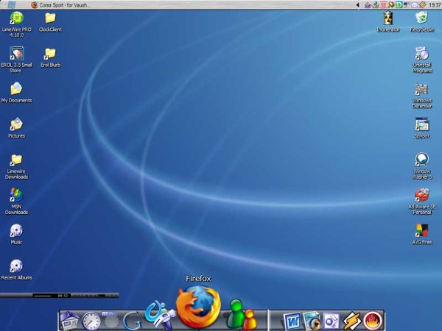Launch Spybot from the desktop

[422, 124]
